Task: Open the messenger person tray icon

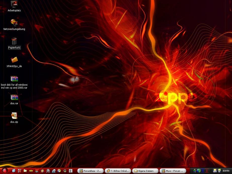Action: click(195, 171)
